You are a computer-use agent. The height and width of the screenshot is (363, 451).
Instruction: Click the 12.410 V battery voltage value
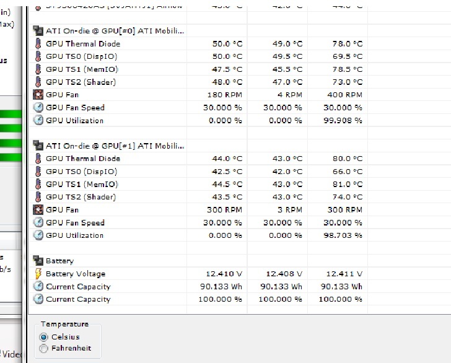(x=223, y=274)
